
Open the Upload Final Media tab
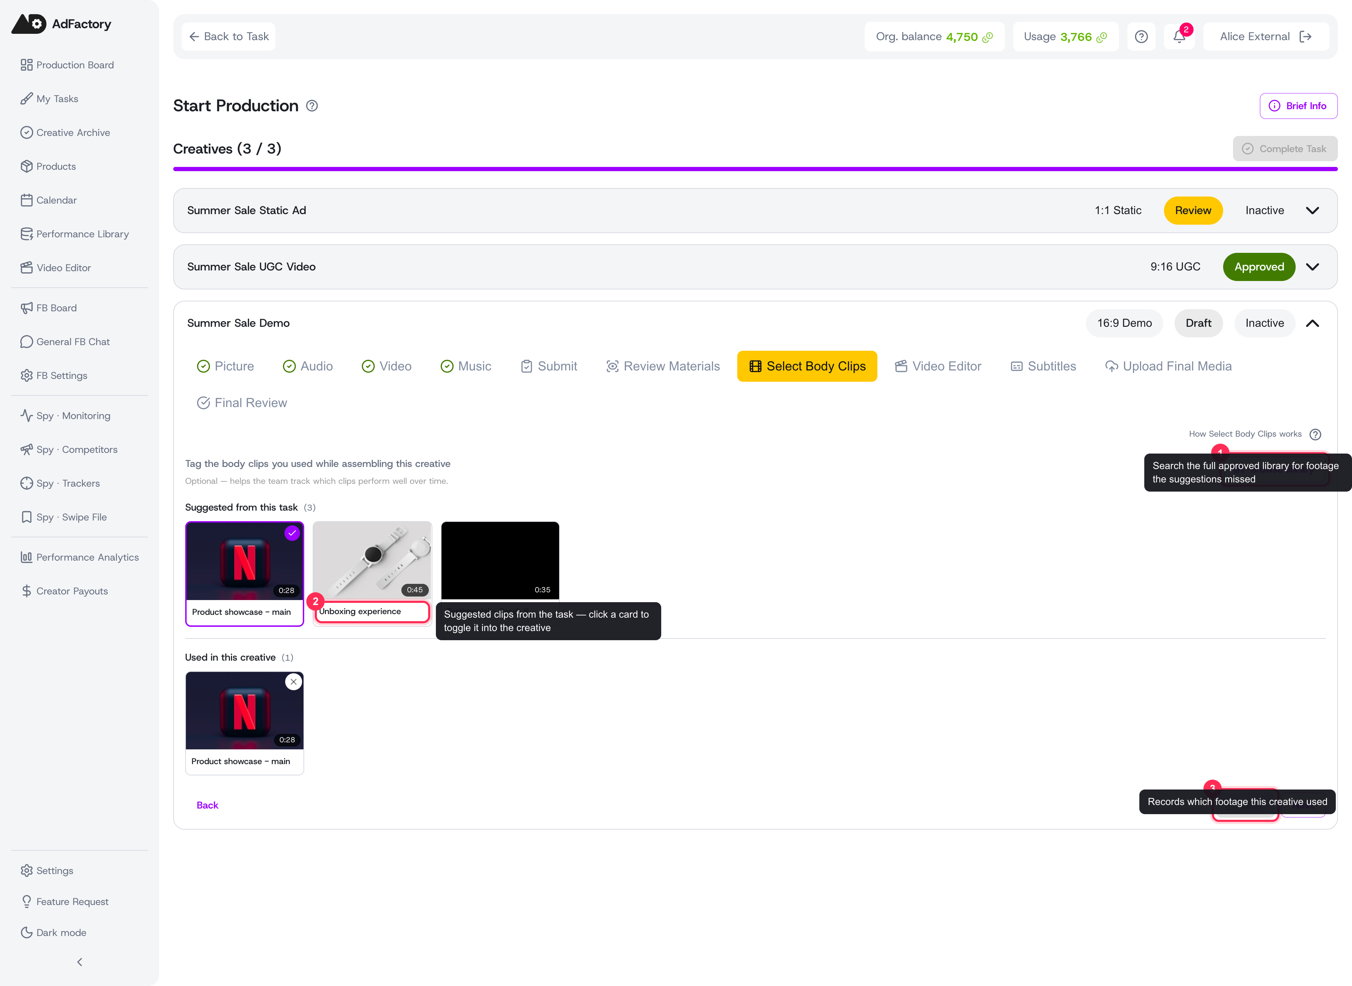[x=1168, y=366]
